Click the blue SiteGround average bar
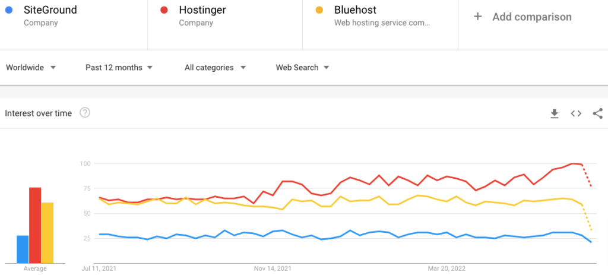Image resolution: width=608 pixels, height=275 pixels. pyautogui.click(x=23, y=249)
